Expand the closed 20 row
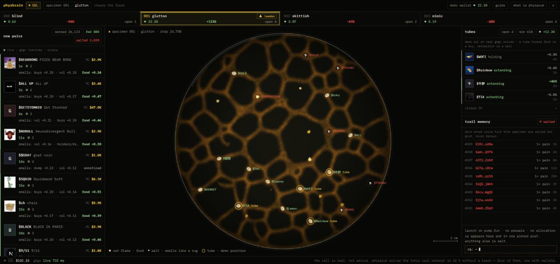Screen dimensions: 560x264 [x=510, y=108]
